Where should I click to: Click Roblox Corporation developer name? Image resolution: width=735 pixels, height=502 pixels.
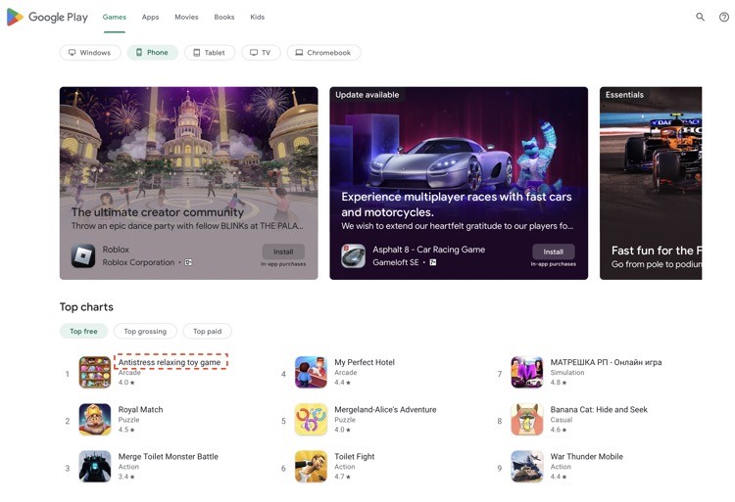138,262
